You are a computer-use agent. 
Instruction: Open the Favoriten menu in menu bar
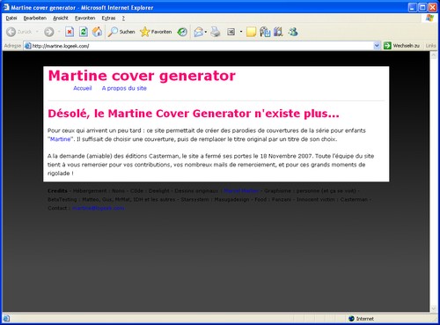[x=84, y=18]
